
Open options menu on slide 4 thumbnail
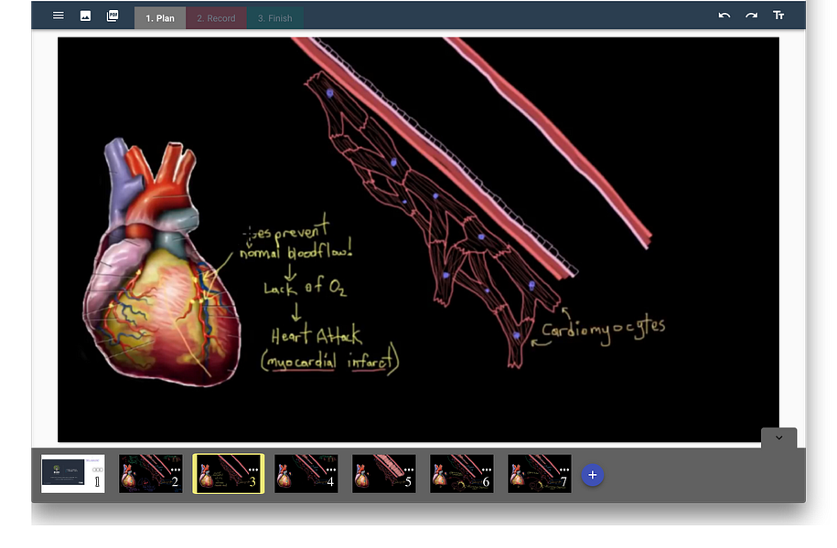pyautogui.click(x=331, y=469)
